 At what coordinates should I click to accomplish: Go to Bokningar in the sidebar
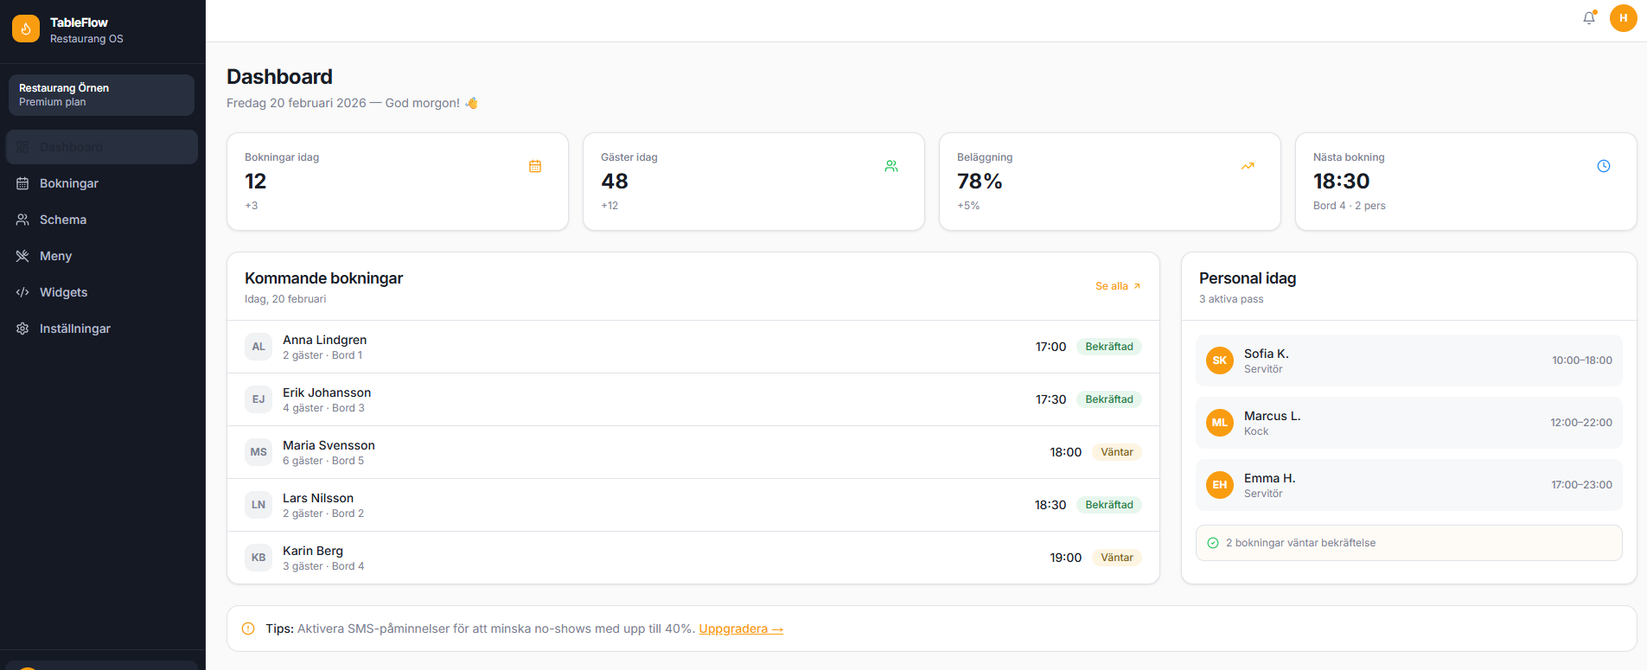pyautogui.click(x=102, y=183)
